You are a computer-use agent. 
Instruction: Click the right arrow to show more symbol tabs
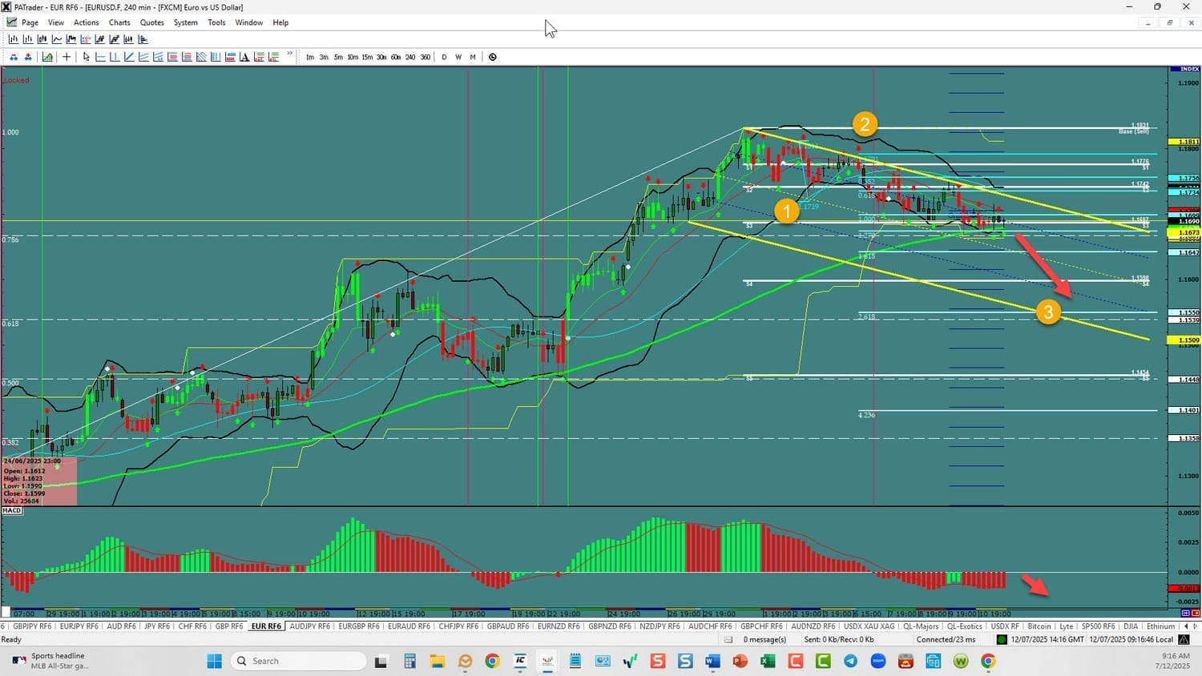pyautogui.click(x=1195, y=626)
